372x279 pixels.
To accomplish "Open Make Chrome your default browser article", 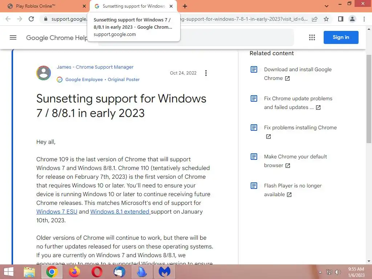I will (295, 161).
